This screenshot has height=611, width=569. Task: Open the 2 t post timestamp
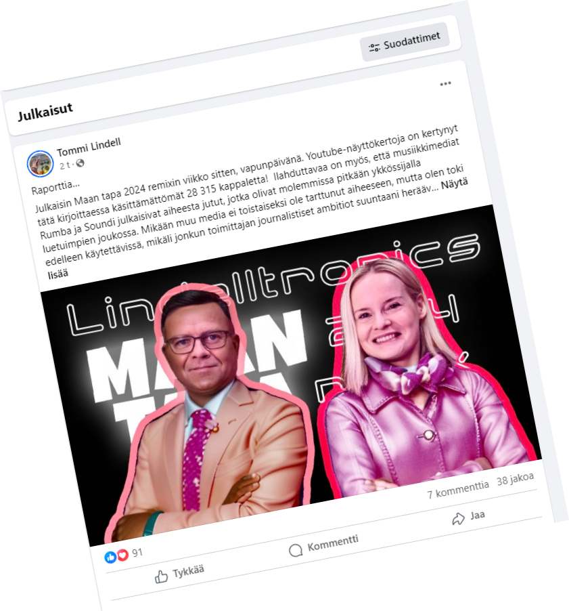tap(65, 165)
